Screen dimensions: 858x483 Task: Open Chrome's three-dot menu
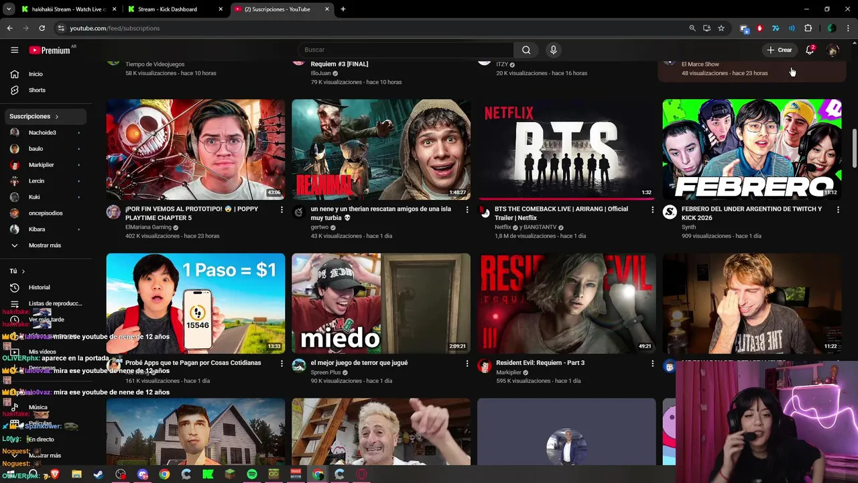pos(848,28)
